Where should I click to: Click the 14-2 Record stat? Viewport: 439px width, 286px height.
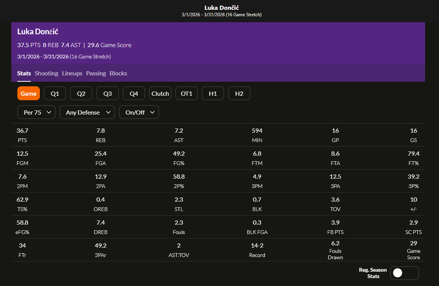257,250
